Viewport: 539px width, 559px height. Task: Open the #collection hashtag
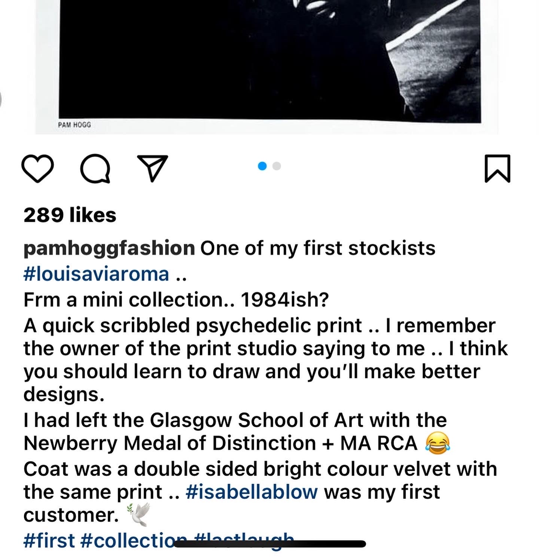tap(127, 541)
